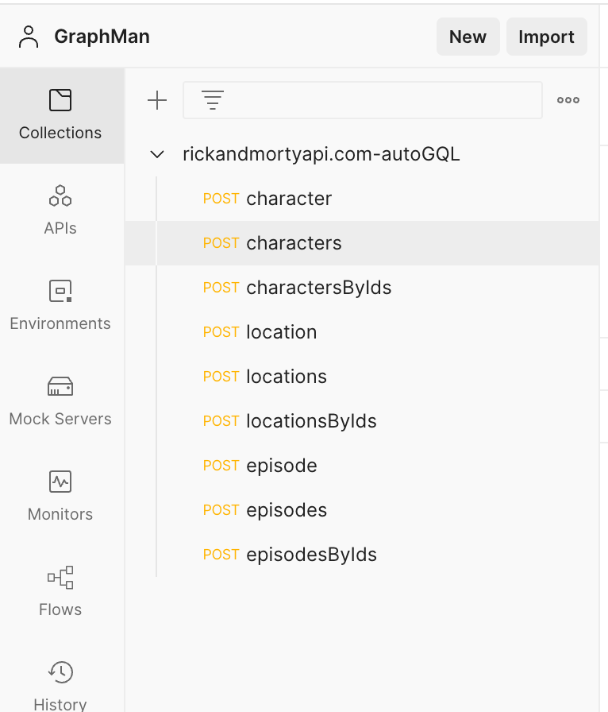Select the POST charactersByIds request

pyautogui.click(x=318, y=288)
